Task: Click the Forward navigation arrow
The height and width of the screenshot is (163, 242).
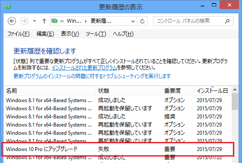Action: pyautogui.click(x=24, y=21)
